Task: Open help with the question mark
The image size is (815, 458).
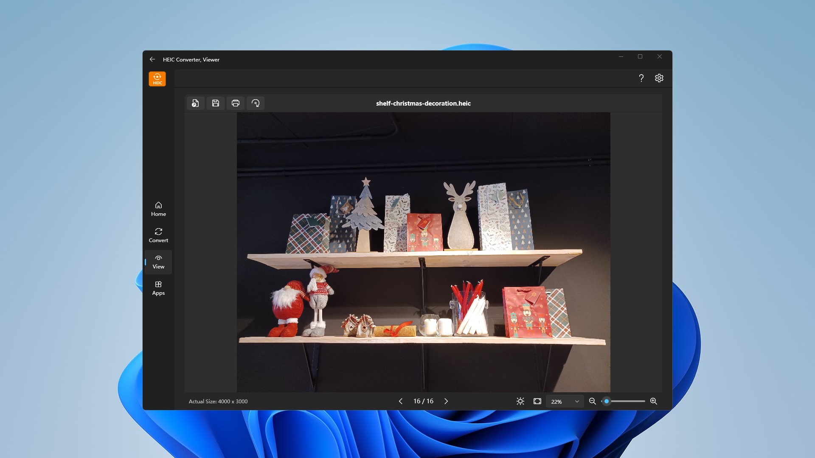Action: click(641, 78)
